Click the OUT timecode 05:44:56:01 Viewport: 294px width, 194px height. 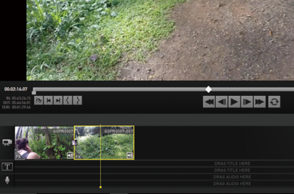(x=21, y=103)
